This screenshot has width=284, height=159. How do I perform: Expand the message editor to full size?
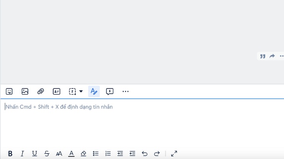tap(174, 154)
